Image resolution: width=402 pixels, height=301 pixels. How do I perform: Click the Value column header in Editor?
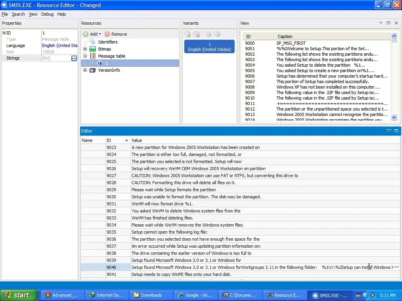265,140
